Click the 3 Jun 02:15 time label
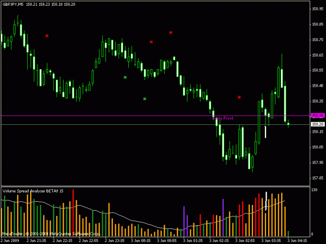The width and height of the screenshot is (326, 244). click(x=219, y=241)
